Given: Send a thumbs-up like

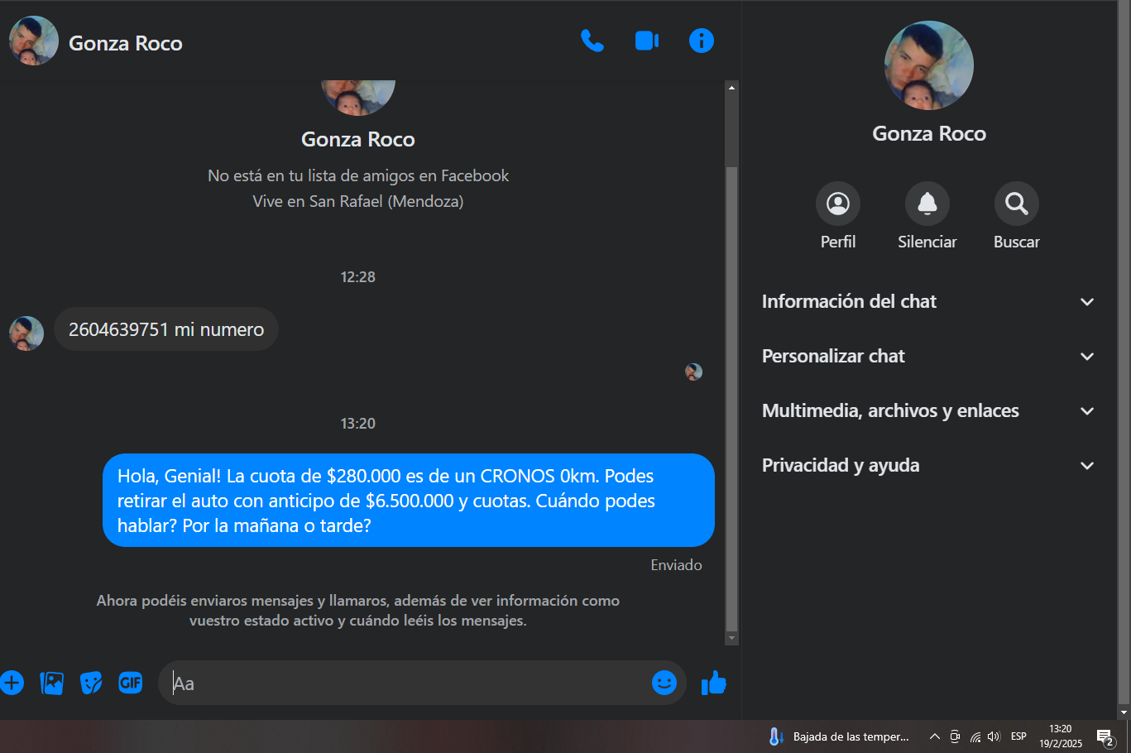Looking at the screenshot, I should 713,683.
